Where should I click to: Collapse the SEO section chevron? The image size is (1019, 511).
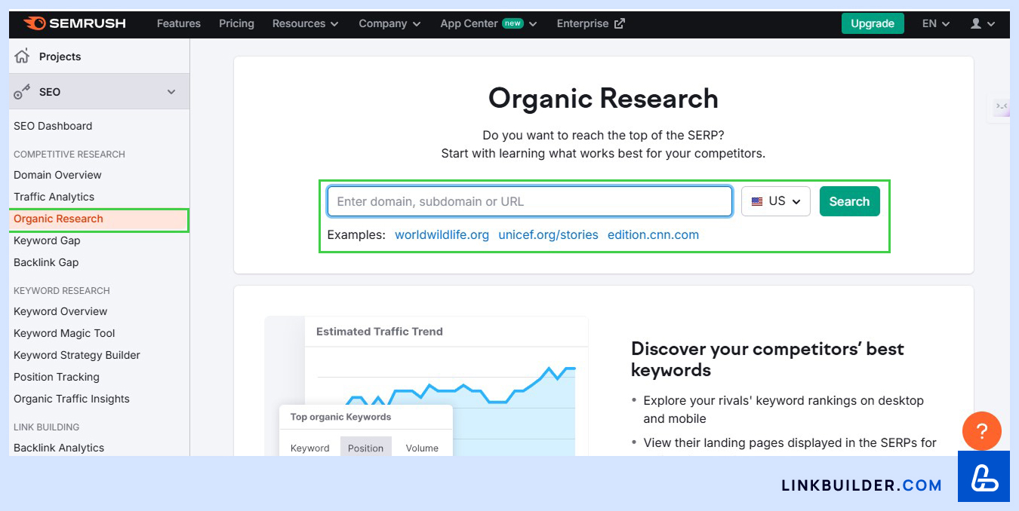[171, 92]
